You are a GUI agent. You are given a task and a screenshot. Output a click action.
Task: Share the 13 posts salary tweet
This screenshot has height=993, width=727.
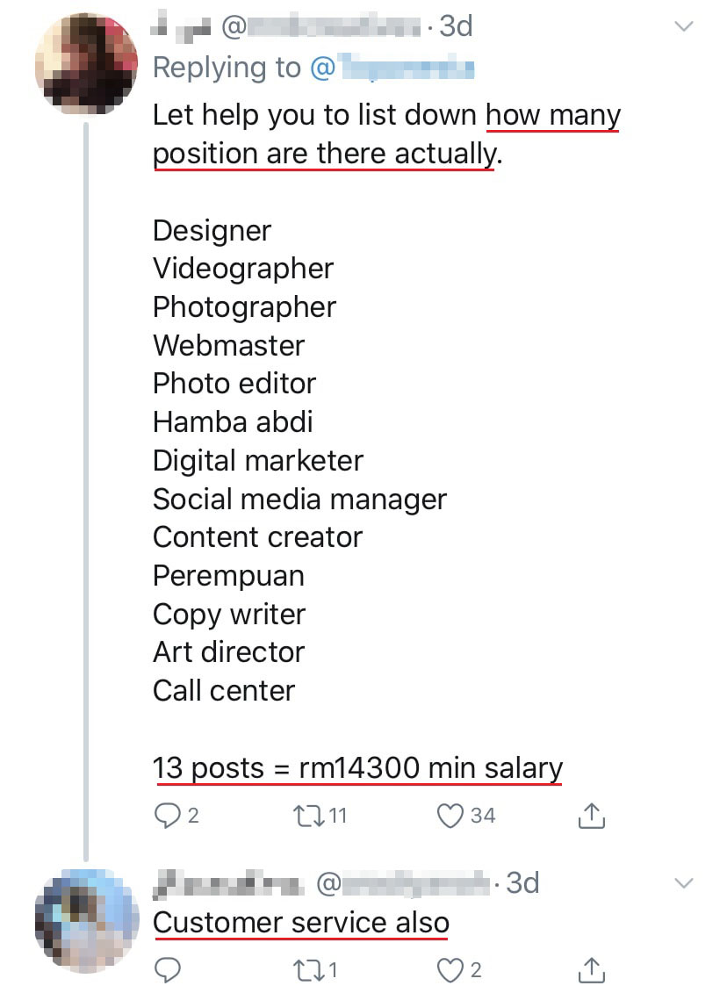pos(592,817)
